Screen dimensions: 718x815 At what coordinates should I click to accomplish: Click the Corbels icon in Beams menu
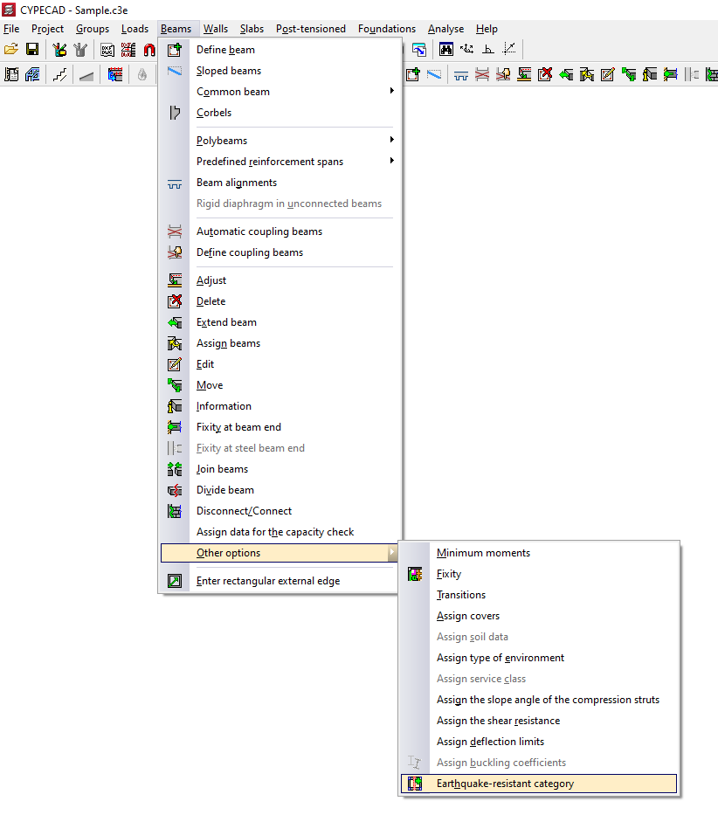(175, 113)
